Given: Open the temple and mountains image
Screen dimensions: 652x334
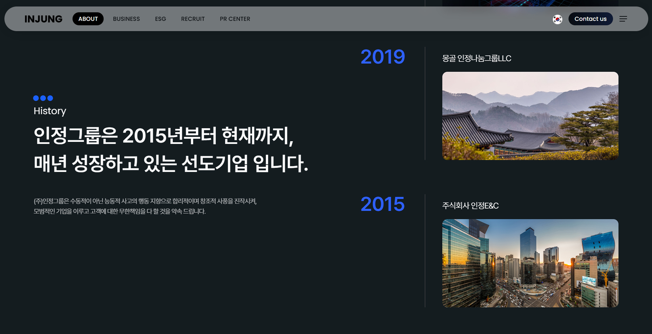Looking at the screenshot, I should pyautogui.click(x=530, y=116).
